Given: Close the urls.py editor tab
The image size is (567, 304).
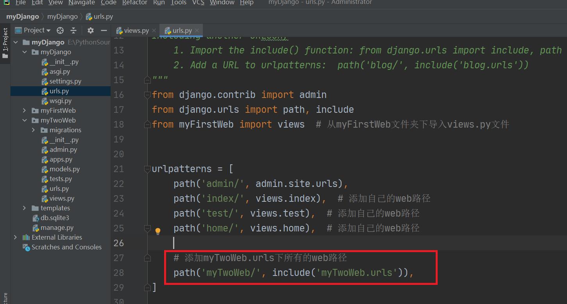Looking at the screenshot, I should (197, 30).
